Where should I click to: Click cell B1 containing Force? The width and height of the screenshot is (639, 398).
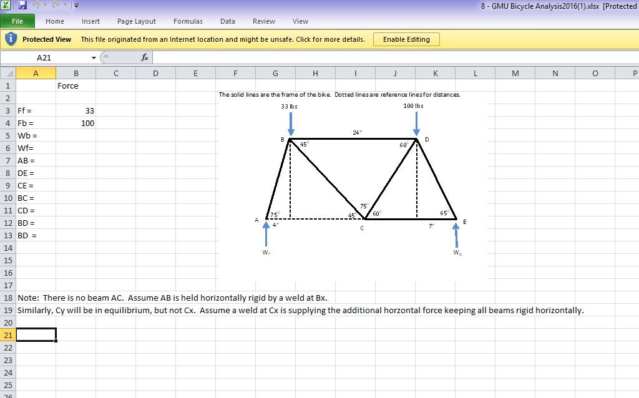76,86
